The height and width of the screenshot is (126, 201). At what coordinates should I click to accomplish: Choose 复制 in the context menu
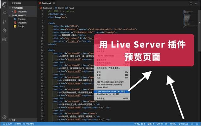[112, 75]
